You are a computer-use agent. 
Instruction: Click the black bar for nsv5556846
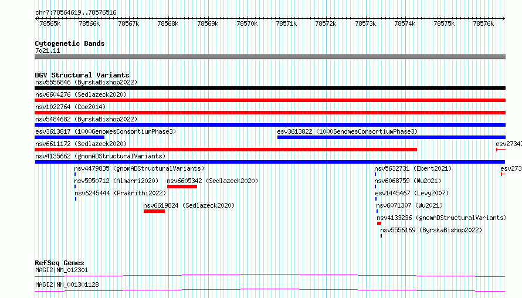[x=270, y=88]
